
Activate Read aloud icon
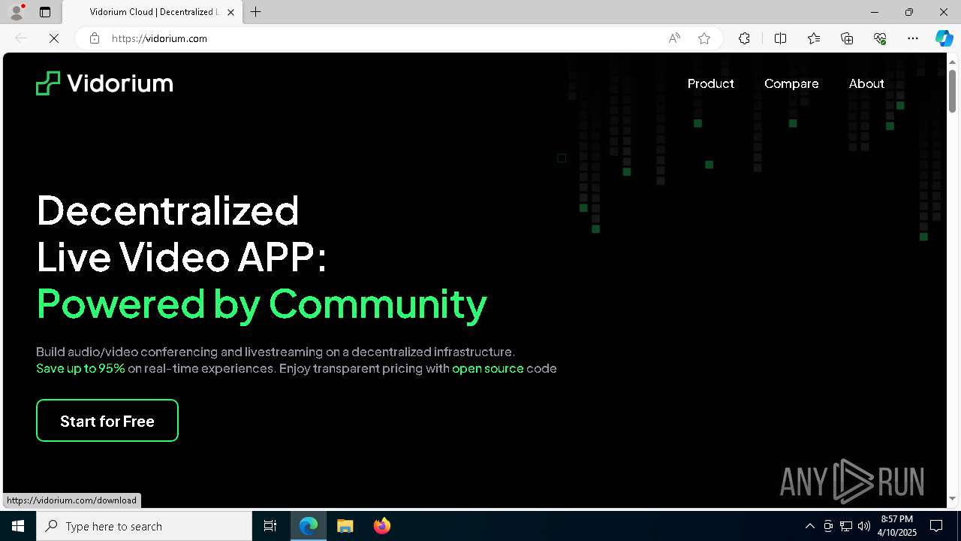point(674,38)
